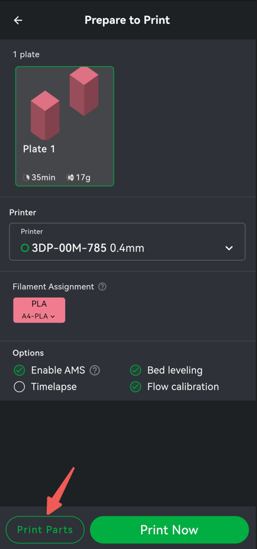
Task: Select the Plate 1 thumbnail
Action: (65, 126)
